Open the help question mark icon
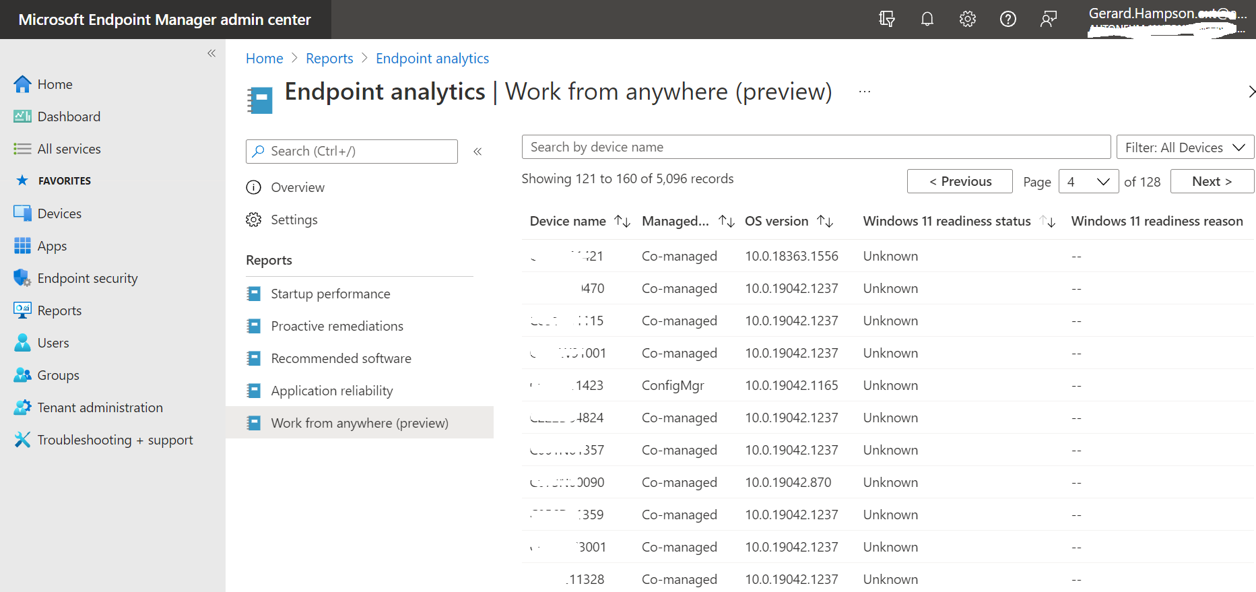 tap(1008, 19)
